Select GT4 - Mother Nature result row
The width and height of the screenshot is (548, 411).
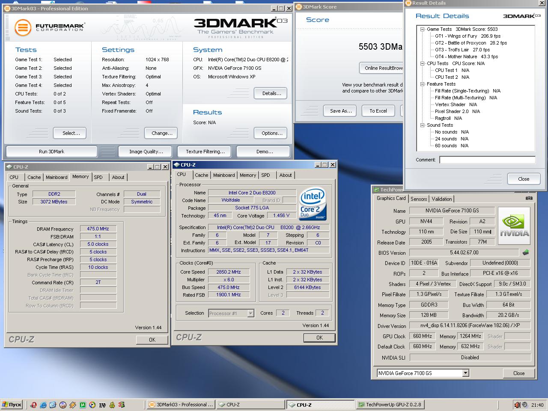click(x=467, y=57)
